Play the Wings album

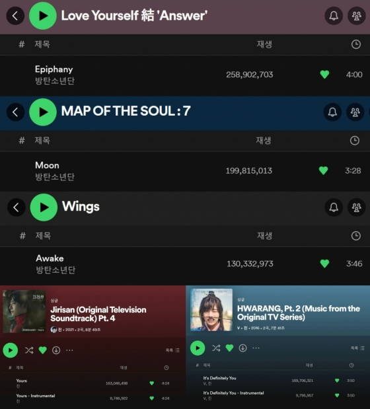[44, 207]
